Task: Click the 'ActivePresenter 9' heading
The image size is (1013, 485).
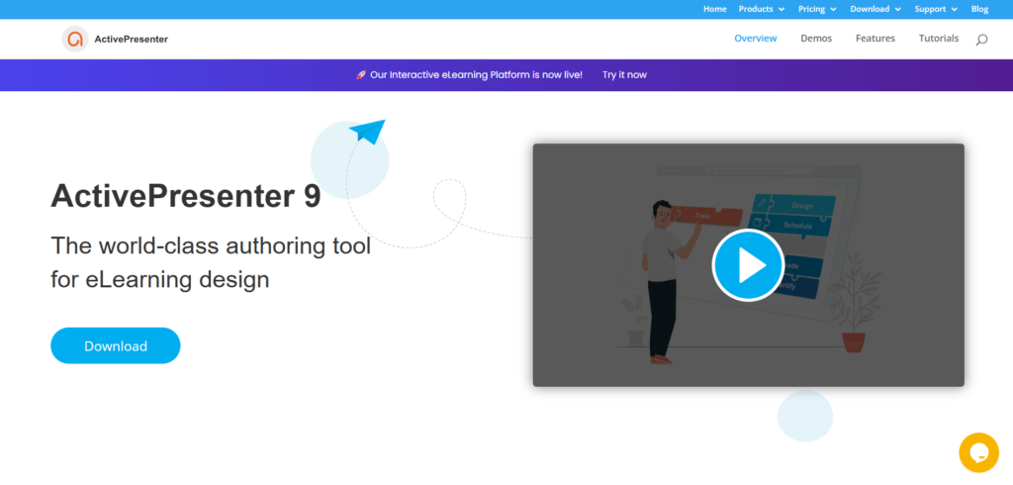Action: [185, 196]
